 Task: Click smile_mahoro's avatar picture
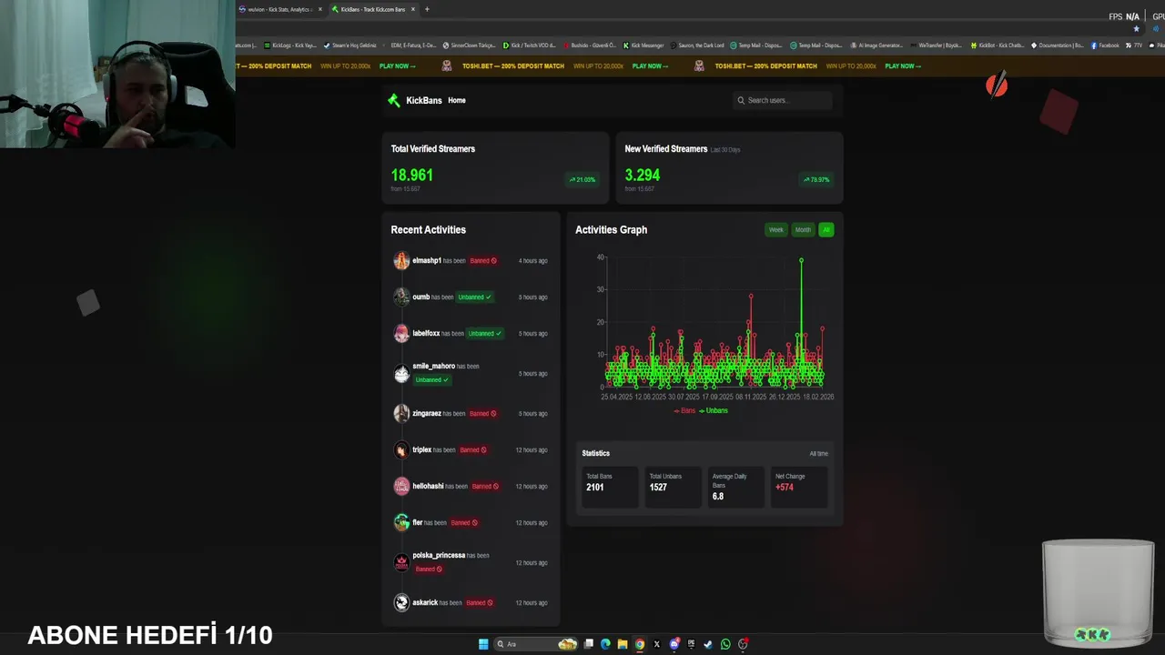401,373
